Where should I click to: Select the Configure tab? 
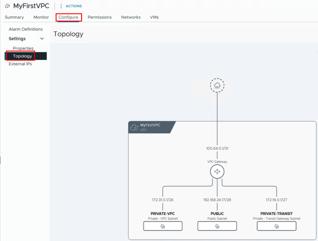[x=68, y=17]
